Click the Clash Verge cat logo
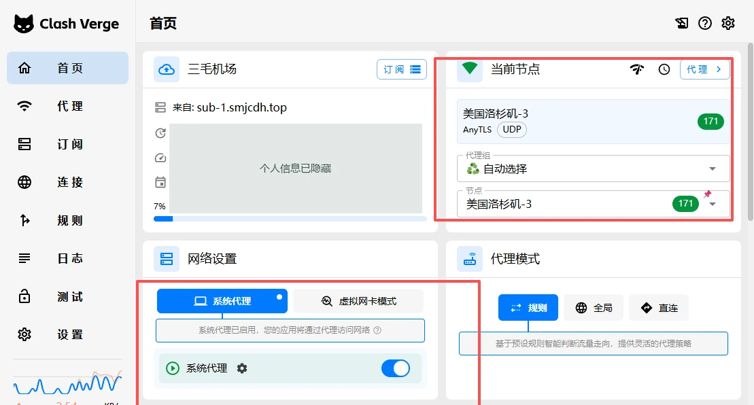Screen dimensions: 754x405 tap(24, 24)
